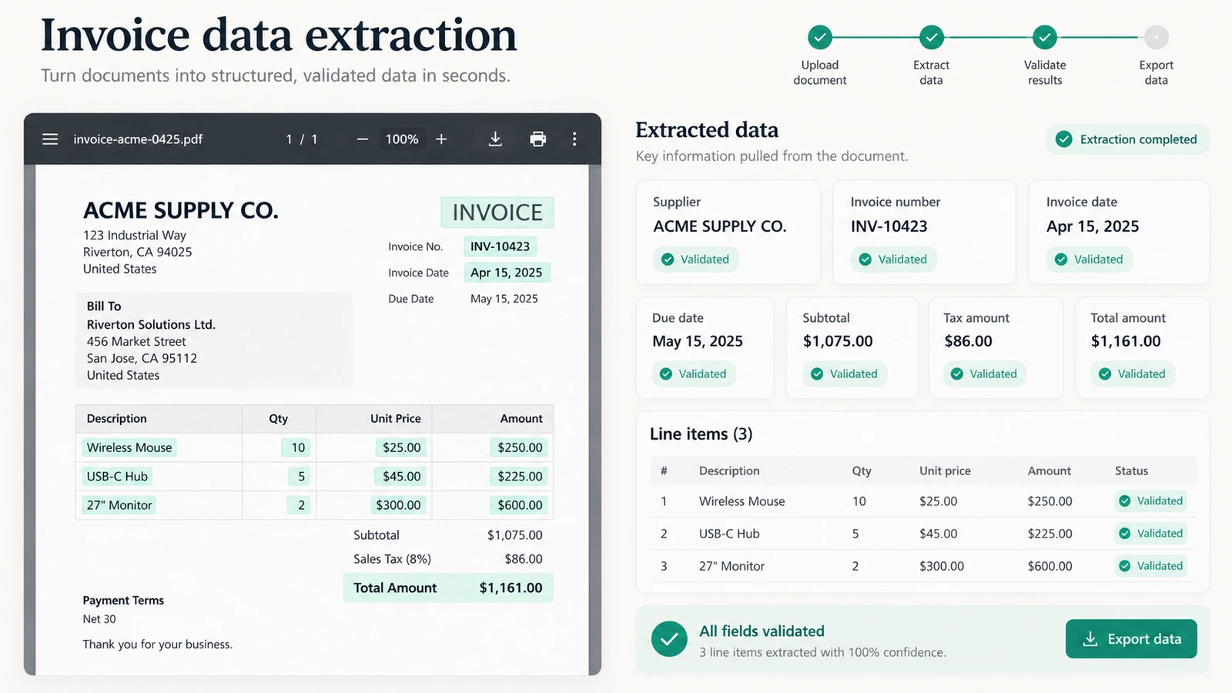This screenshot has width=1232, height=693.
Task: Click USB-C Hub in Line items table
Action: [729, 534]
